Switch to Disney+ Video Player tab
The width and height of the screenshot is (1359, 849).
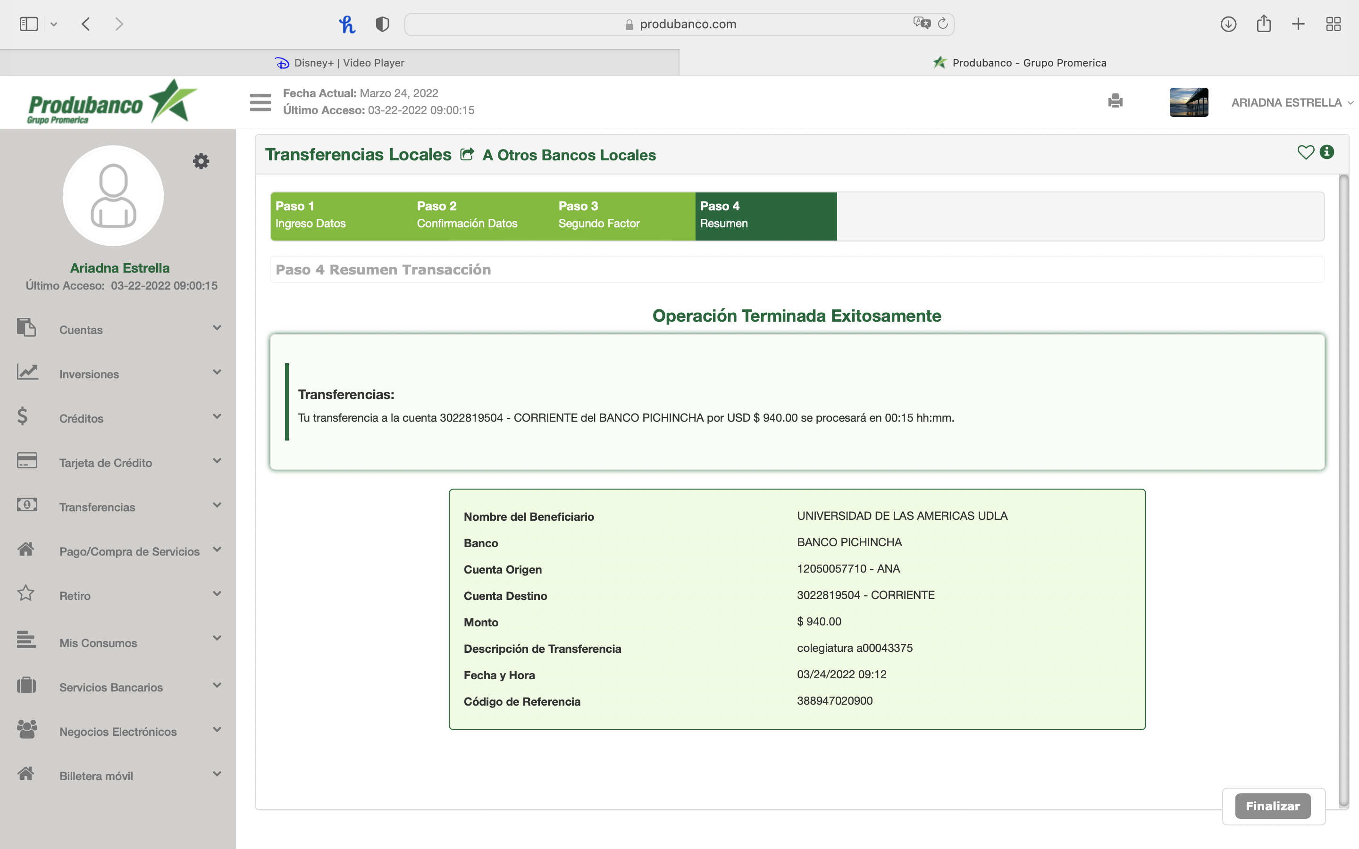point(339,63)
